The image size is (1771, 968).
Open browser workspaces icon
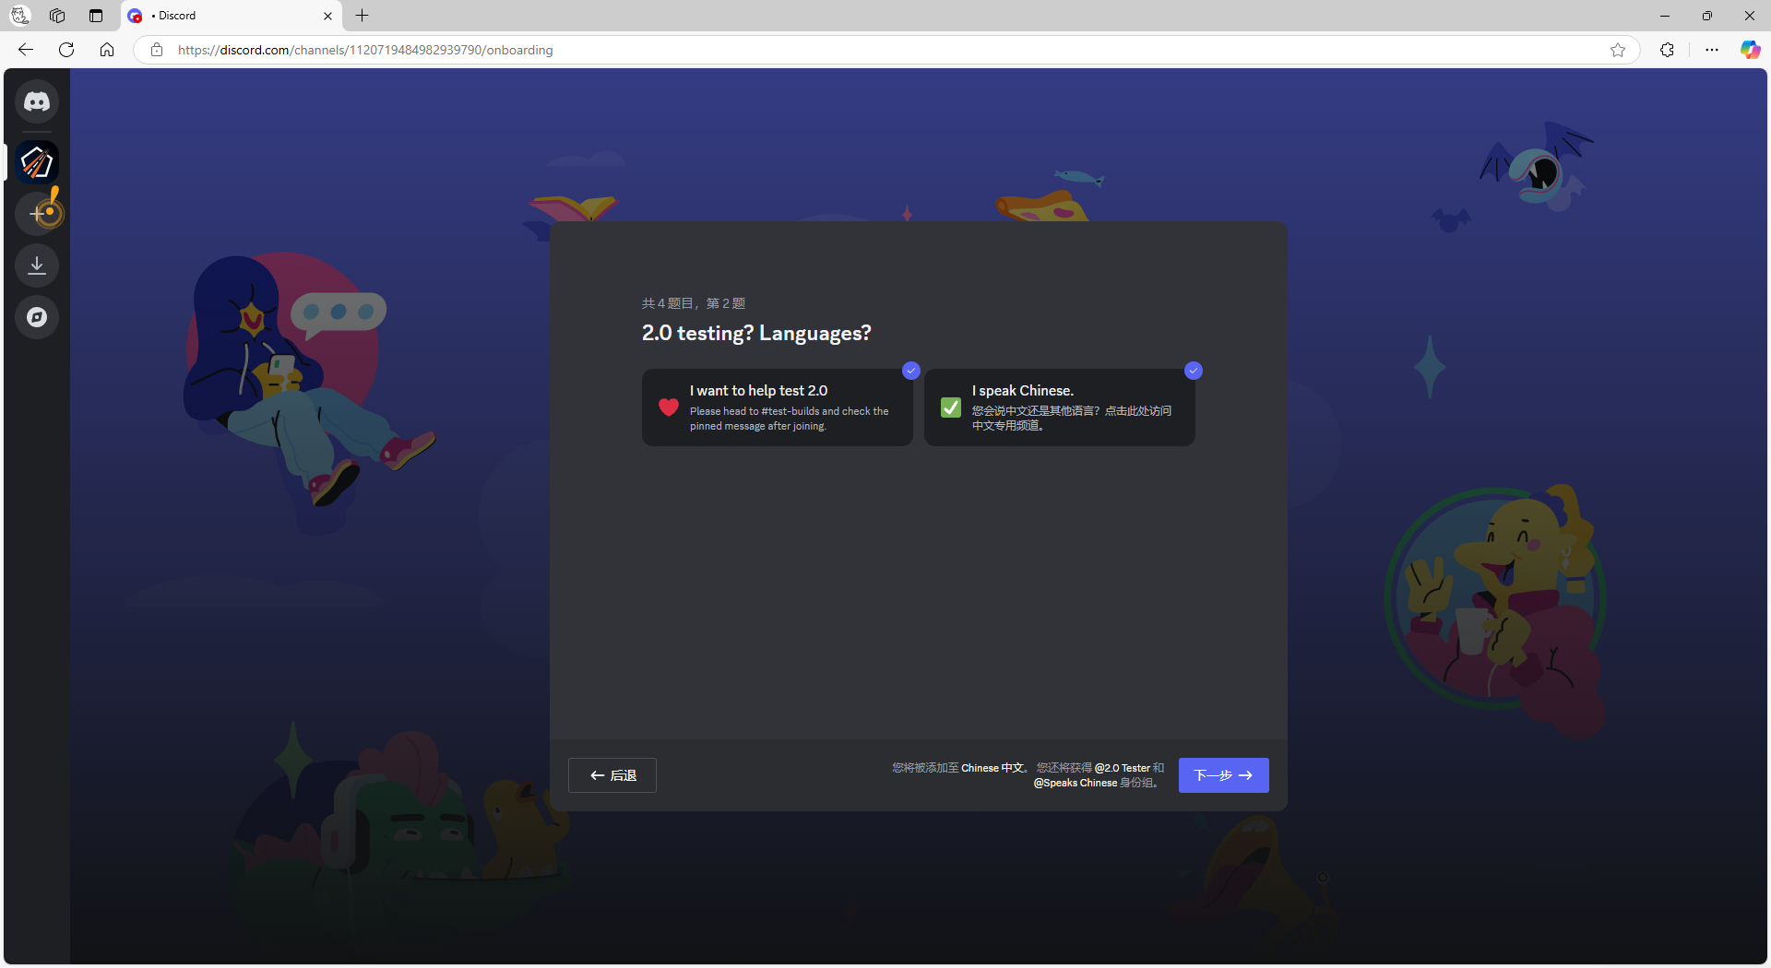tap(57, 16)
